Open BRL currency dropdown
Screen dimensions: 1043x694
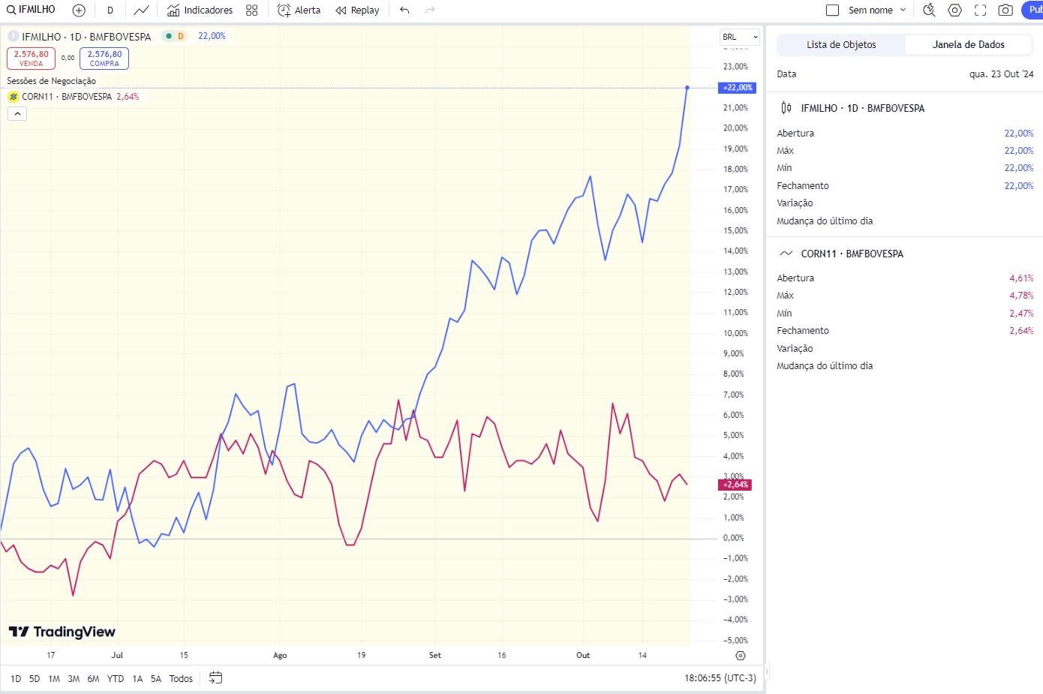pos(740,37)
